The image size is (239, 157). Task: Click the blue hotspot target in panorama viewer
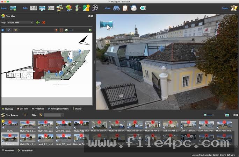tap(161, 49)
